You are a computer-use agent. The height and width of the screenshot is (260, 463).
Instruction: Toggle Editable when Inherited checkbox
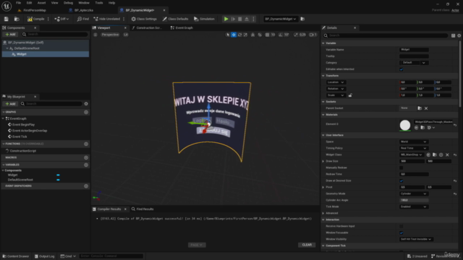(402, 69)
